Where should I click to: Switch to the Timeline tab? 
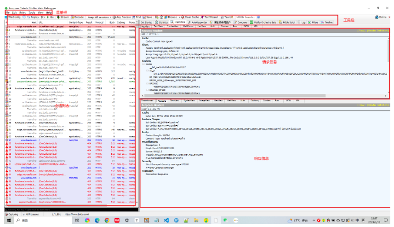pos(327,23)
